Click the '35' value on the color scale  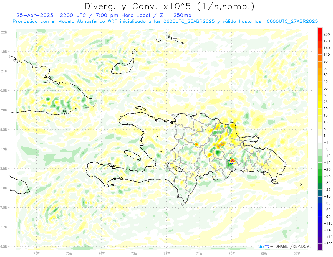tap(326, 88)
